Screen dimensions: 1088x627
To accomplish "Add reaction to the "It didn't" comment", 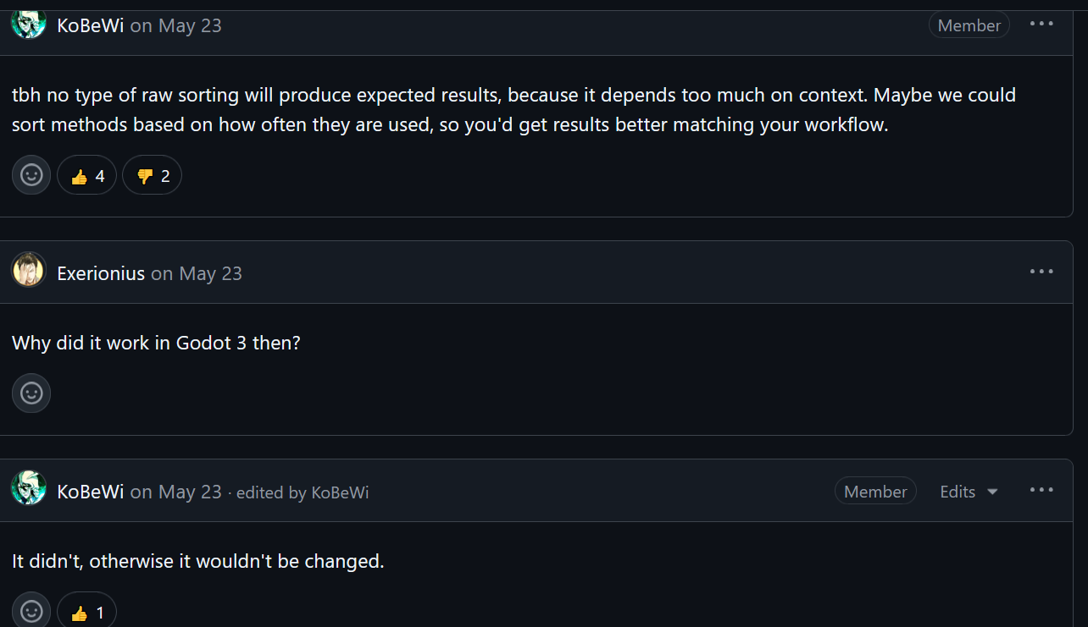I will 31,611.
